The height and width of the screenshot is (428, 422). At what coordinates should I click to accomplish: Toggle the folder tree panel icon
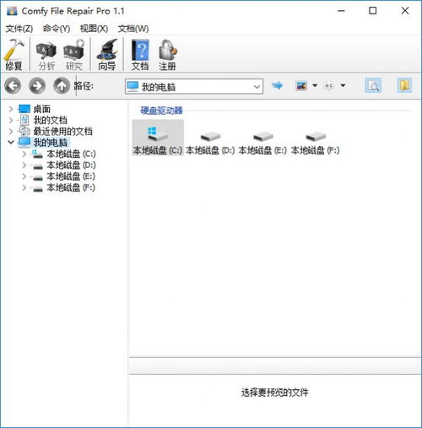point(404,85)
